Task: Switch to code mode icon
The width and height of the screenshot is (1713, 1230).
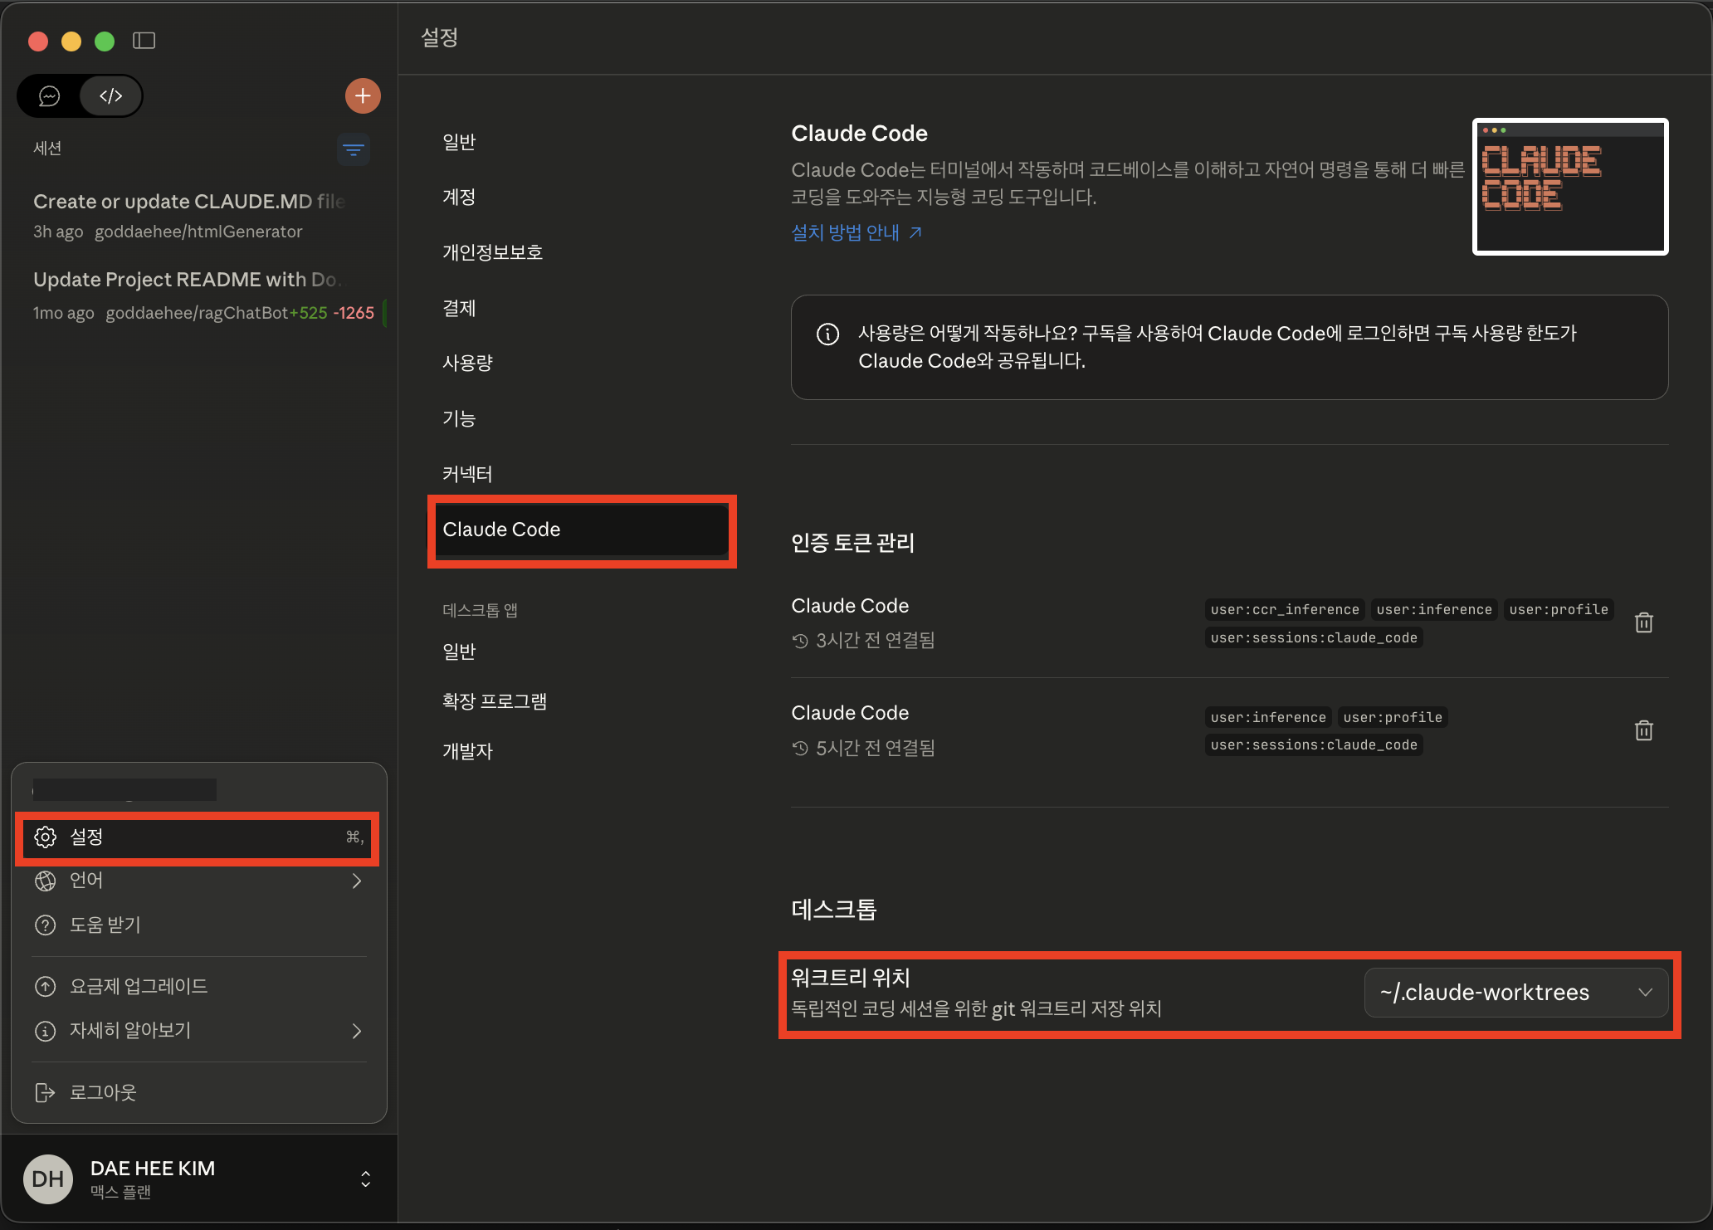Action: pyautogui.click(x=110, y=96)
